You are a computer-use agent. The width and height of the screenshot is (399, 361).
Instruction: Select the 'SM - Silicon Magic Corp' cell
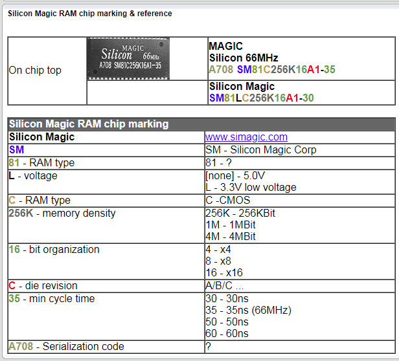[260, 149]
